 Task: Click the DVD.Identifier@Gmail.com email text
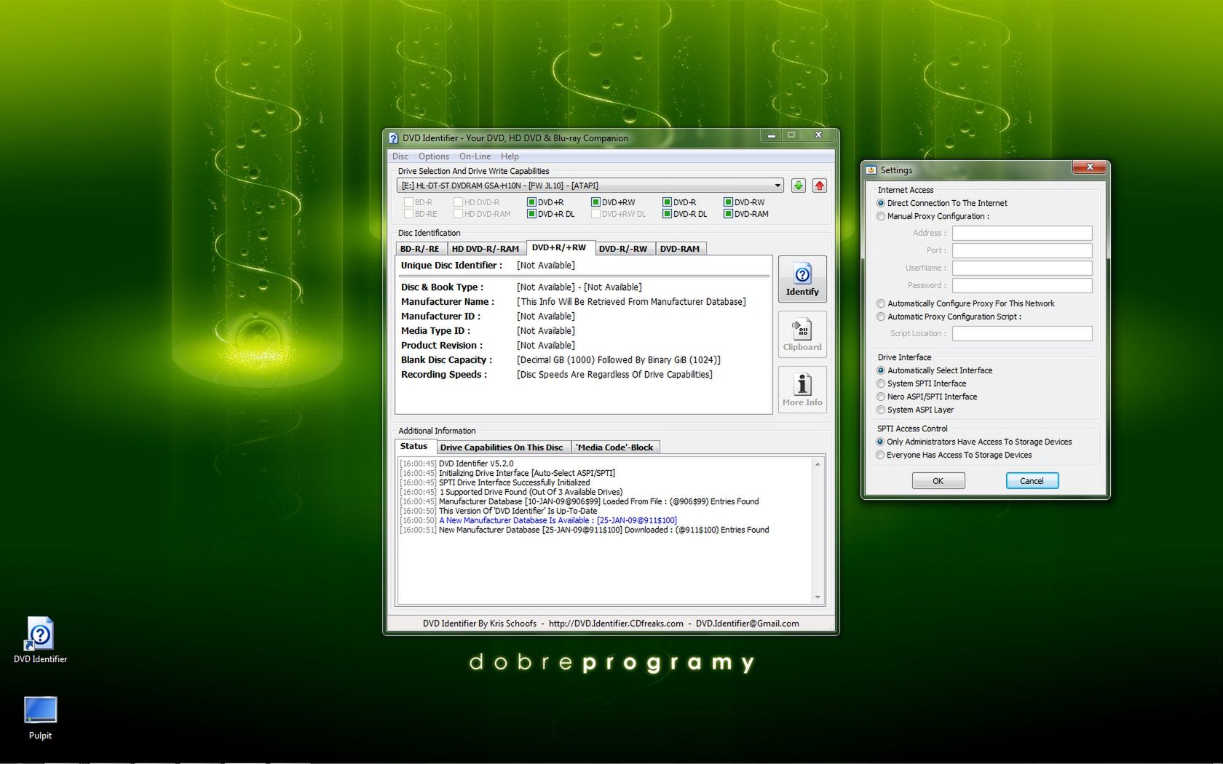(x=747, y=624)
